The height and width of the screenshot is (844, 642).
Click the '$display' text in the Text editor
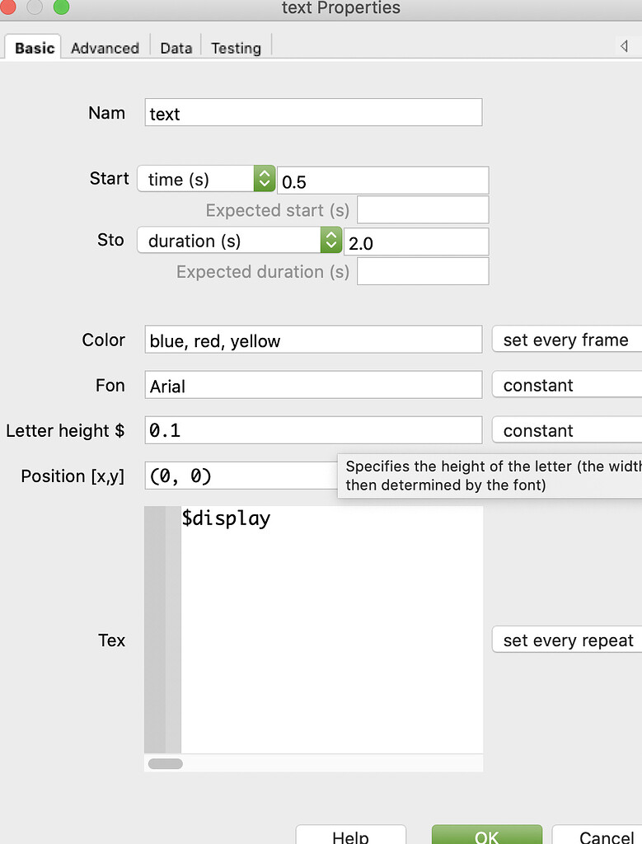[x=226, y=518]
